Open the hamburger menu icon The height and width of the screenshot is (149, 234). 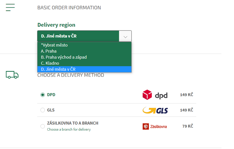point(10,8)
